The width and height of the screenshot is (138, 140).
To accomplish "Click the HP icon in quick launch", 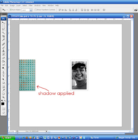I will [70, 138].
